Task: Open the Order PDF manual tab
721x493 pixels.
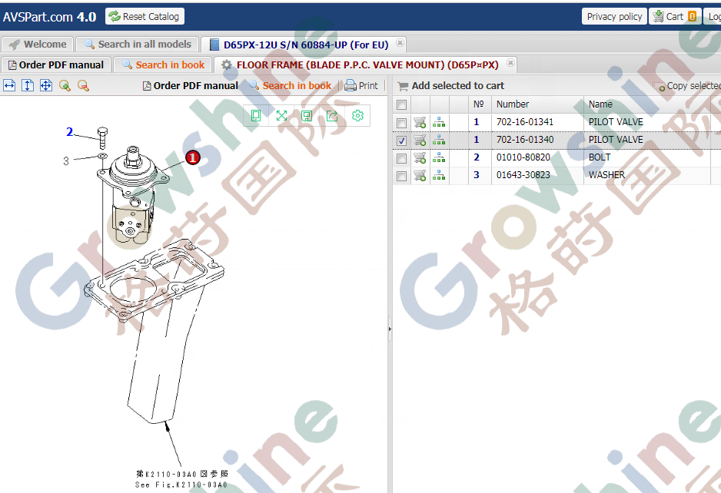Action: point(55,65)
